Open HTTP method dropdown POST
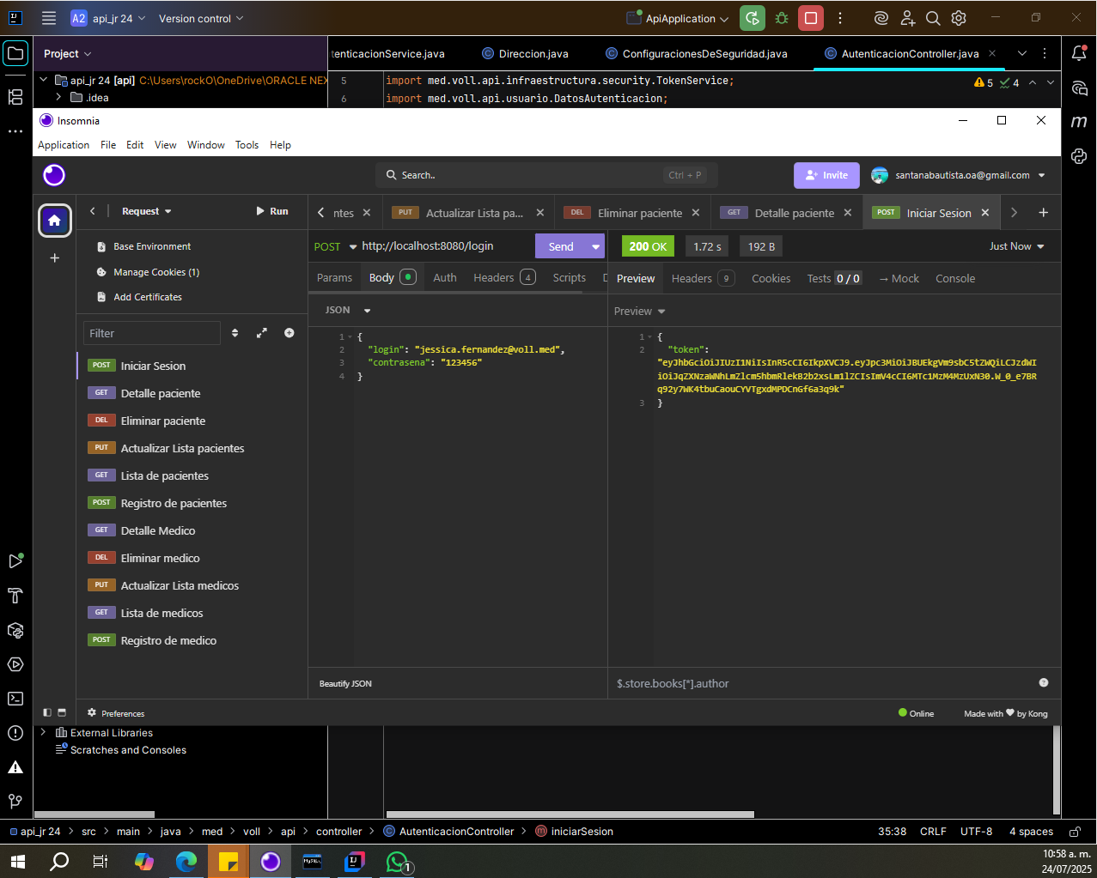The width and height of the screenshot is (1097, 878). (335, 246)
